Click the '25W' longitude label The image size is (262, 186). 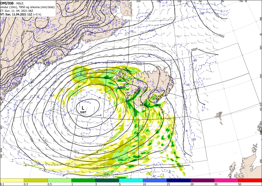click(118, 1)
